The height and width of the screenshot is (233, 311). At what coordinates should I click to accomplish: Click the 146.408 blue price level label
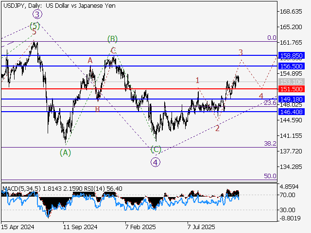point(292,112)
